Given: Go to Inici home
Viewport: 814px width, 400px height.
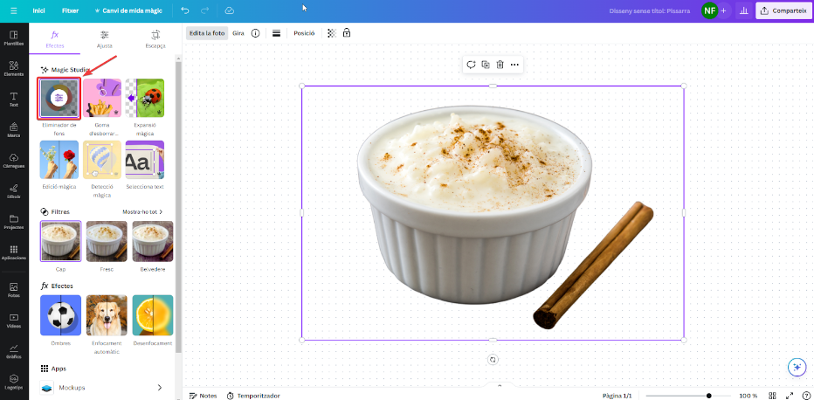Looking at the screenshot, I should [38, 10].
